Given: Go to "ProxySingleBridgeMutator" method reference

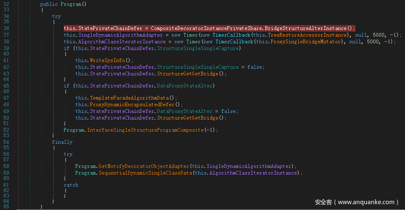Looking at the screenshot, I should (x=306, y=42).
